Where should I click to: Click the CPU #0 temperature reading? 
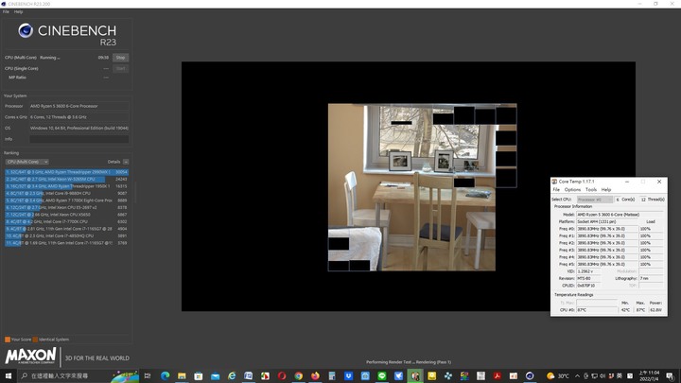[597, 310]
